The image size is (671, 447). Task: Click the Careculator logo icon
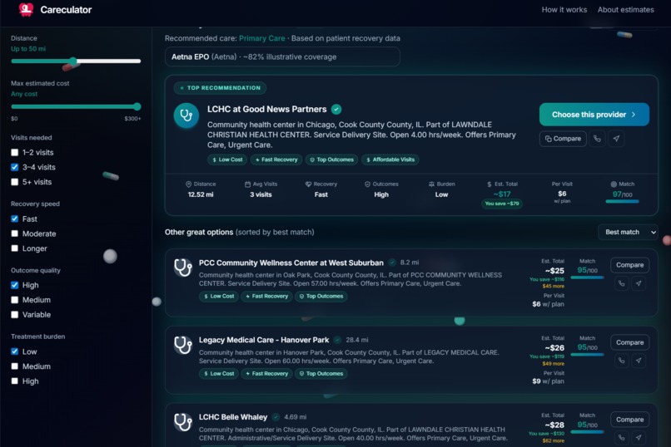click(x=26, y=9)
